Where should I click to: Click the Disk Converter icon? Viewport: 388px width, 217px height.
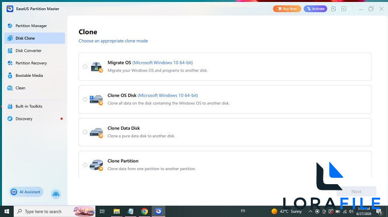[10, 51]
